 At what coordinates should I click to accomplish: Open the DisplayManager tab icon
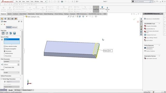pos(16,19)
